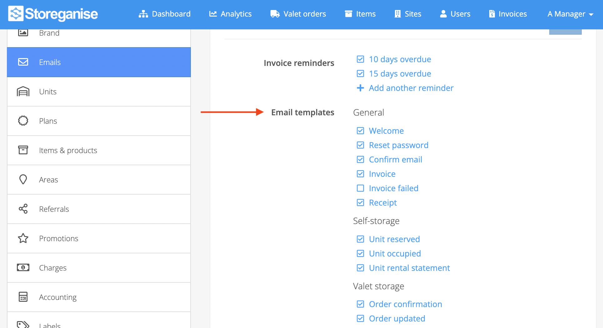The image size is (603, 328).
Task: Click the Brand image icon in sidebar
Action: click(x=23, y=32)
